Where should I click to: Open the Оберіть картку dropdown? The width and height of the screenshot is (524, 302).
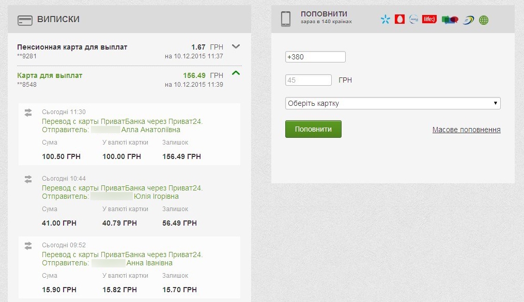click(x=393, y=103)
